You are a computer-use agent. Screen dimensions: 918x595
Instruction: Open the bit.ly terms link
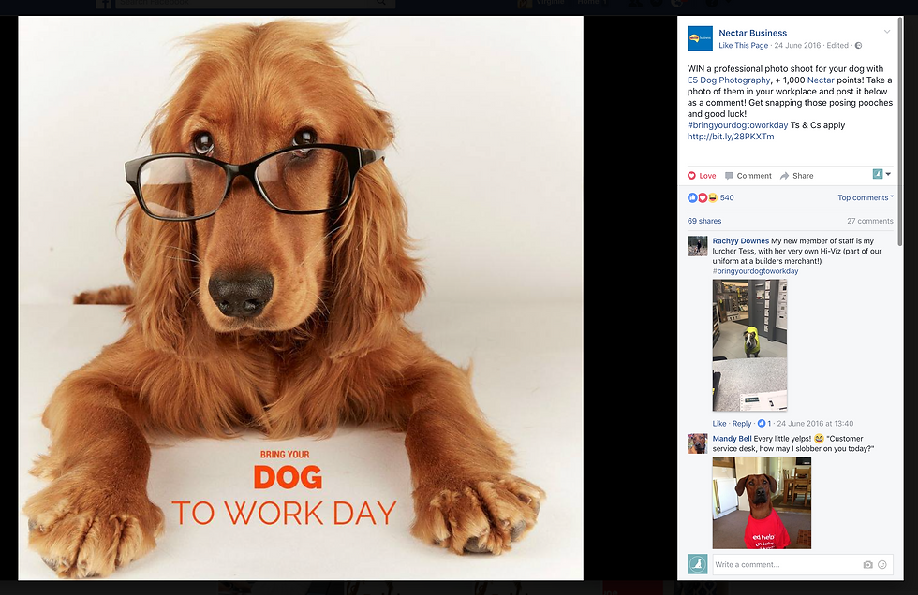[x=731, y=137]
